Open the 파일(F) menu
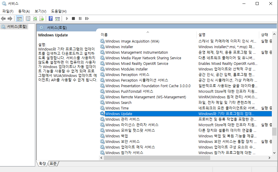The width and height of the screenshot is (278, 172). click(8, 11)
